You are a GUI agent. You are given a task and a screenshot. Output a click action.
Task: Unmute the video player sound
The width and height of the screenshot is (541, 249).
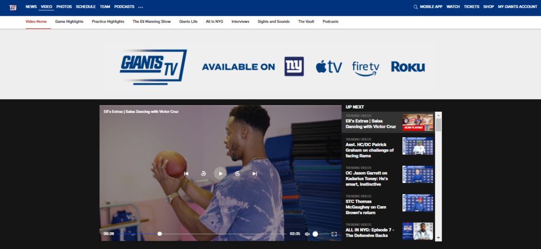pos(307,234)
